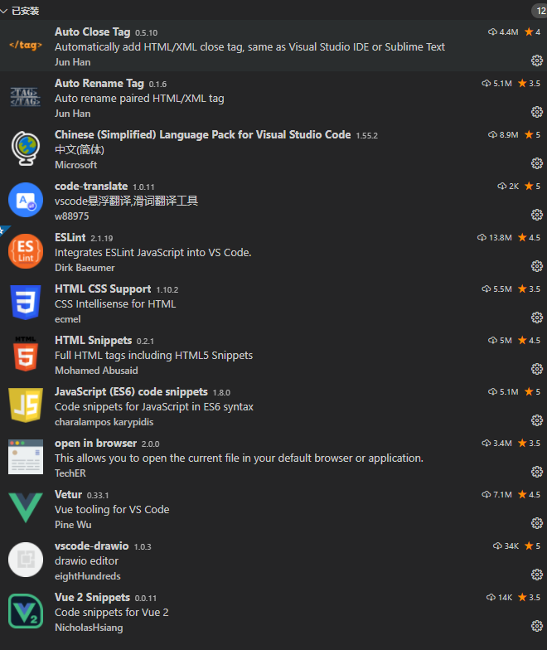The height and width of the screenshot is (650, 547).
Task: Select the ESLint title
Action: tap(70, 237)
